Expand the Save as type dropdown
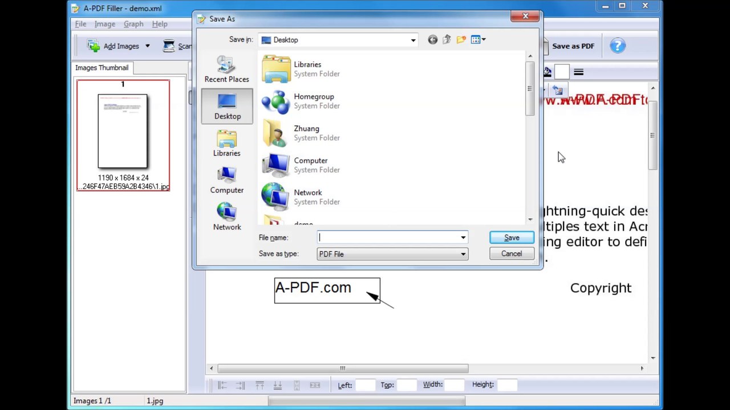Image resolution: width=730 pixels, height=410 pixels. [463, 254]
